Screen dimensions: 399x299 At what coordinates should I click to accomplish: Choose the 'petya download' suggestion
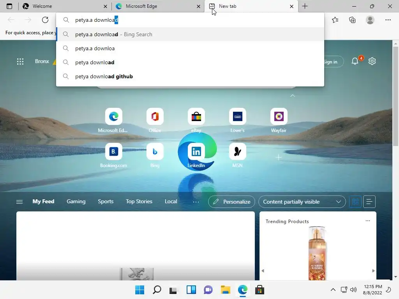190,62
